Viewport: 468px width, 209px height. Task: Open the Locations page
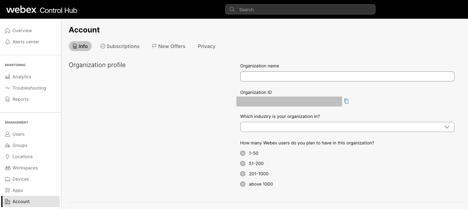(x=7, y=157)
